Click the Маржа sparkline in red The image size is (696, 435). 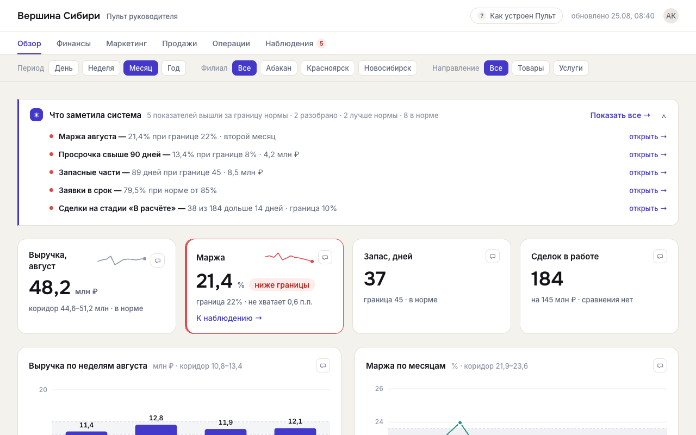tap(289, 257)
